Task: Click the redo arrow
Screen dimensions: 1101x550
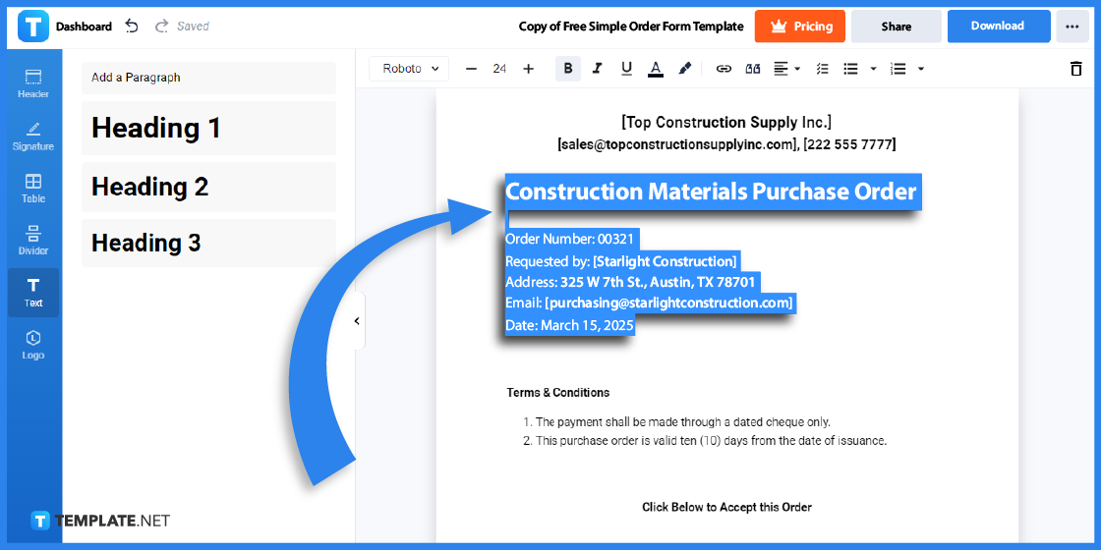Action: click(x=161, y=27)
